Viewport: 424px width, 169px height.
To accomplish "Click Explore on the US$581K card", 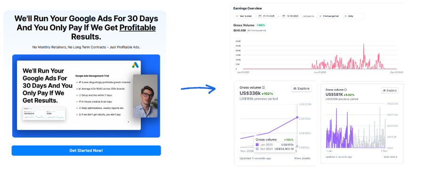I will tap(390, 90).
